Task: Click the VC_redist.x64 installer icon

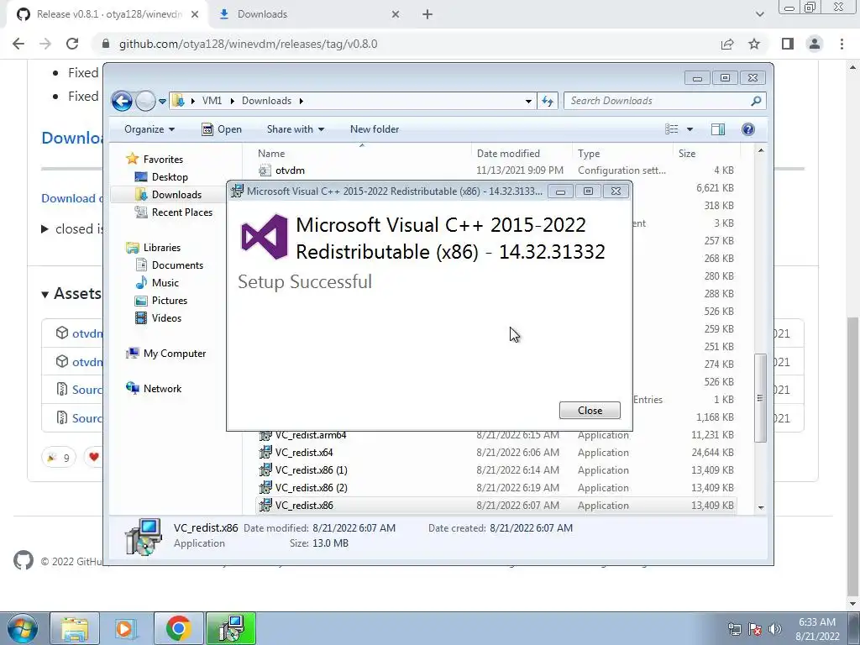Action: (x=265, y=453)
